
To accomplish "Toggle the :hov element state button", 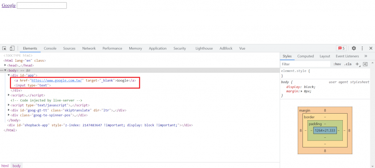I will pos(337,64).
